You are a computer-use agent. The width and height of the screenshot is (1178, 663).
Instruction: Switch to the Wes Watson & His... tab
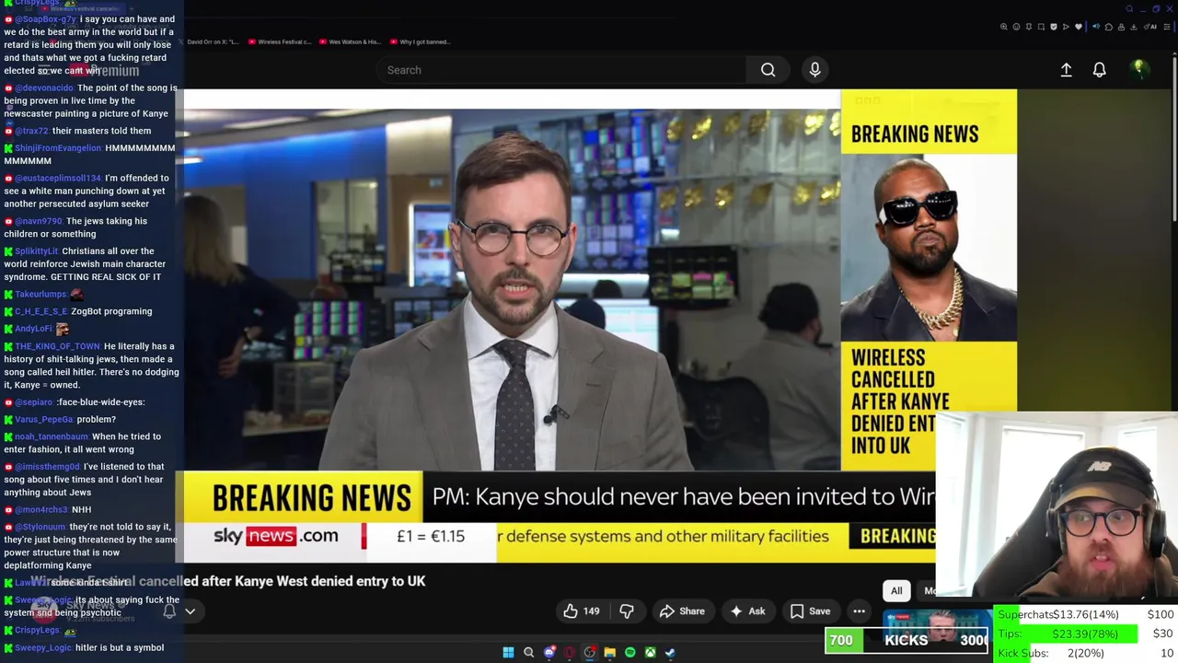coord(350,41)
